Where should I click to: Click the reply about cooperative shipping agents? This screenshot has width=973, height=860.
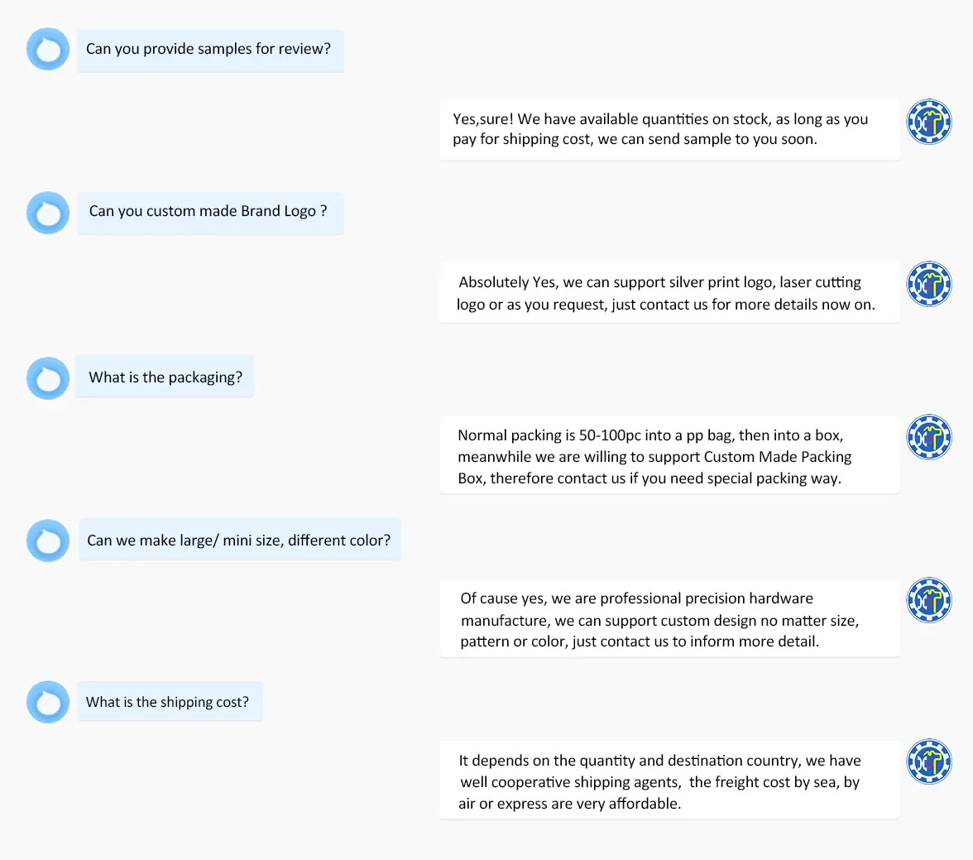click(669, 781)
